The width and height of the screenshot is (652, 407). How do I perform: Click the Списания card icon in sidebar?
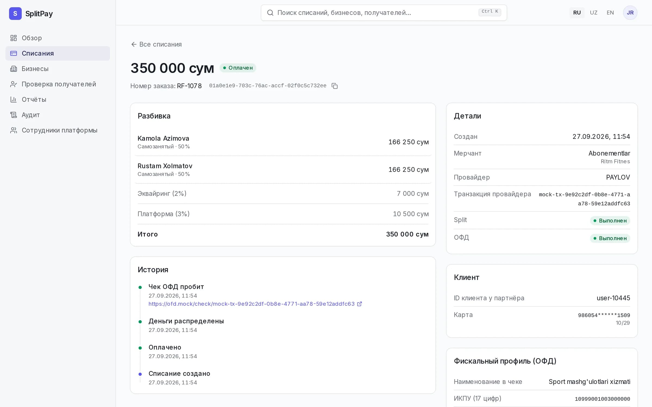14,53
